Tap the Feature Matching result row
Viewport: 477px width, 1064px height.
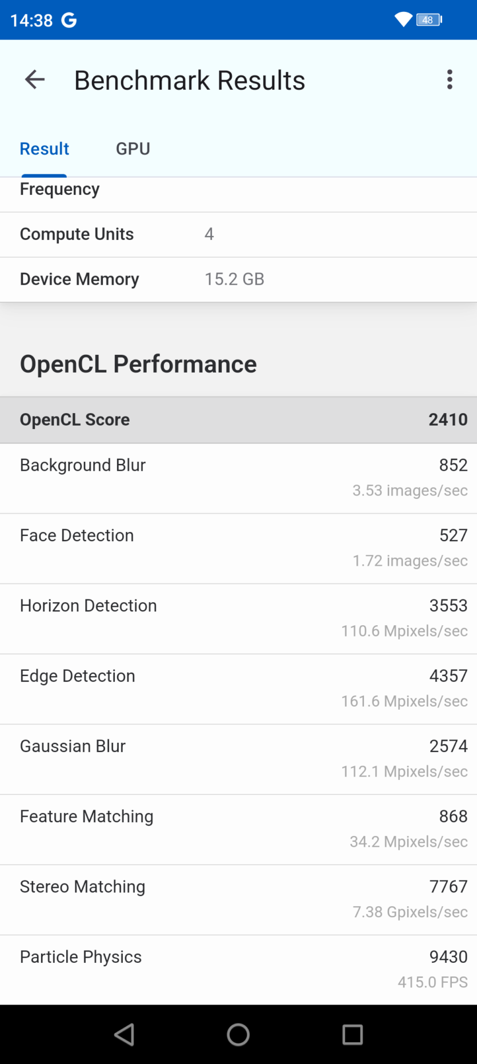[238, 829]
